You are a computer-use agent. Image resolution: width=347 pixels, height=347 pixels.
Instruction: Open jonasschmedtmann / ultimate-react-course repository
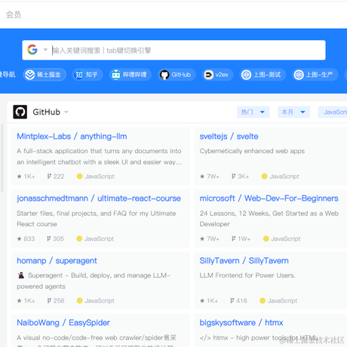[x=99, y=198]
